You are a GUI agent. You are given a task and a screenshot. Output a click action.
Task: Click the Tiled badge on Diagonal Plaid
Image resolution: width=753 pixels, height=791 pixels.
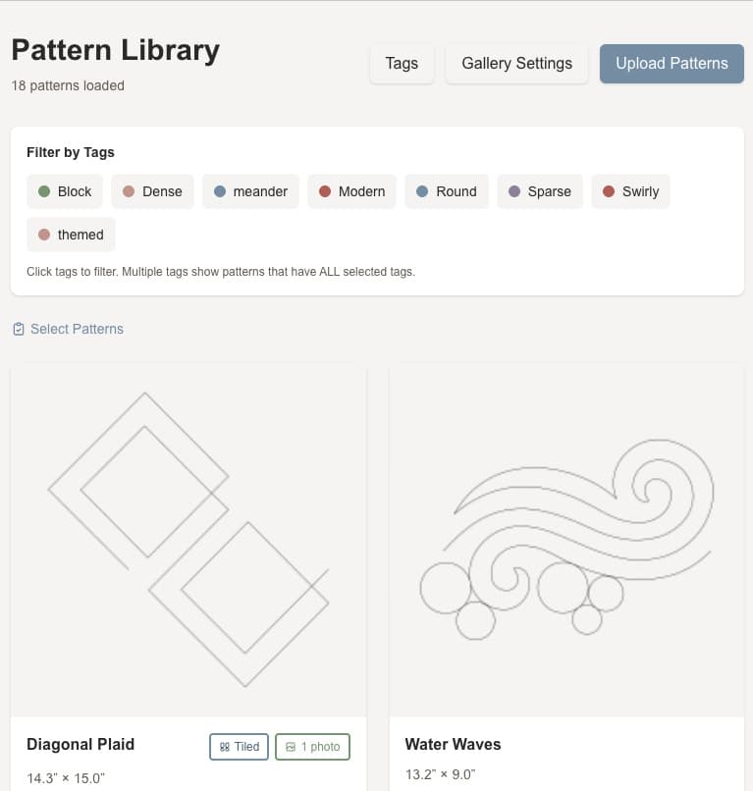click(x=239, y=747)
